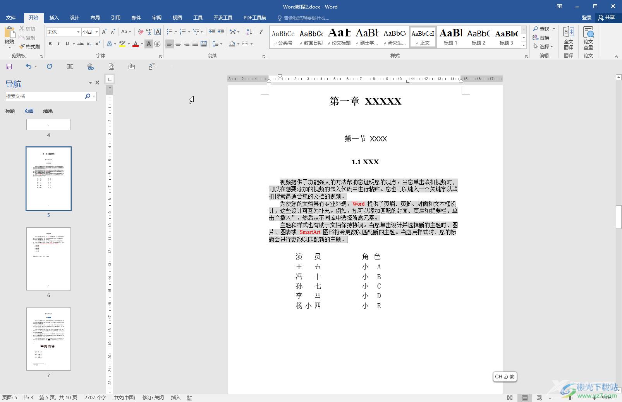This screenshot has width=622, height=402.
Task: Open the line spacing dropdown
Action: coord(218,44)
